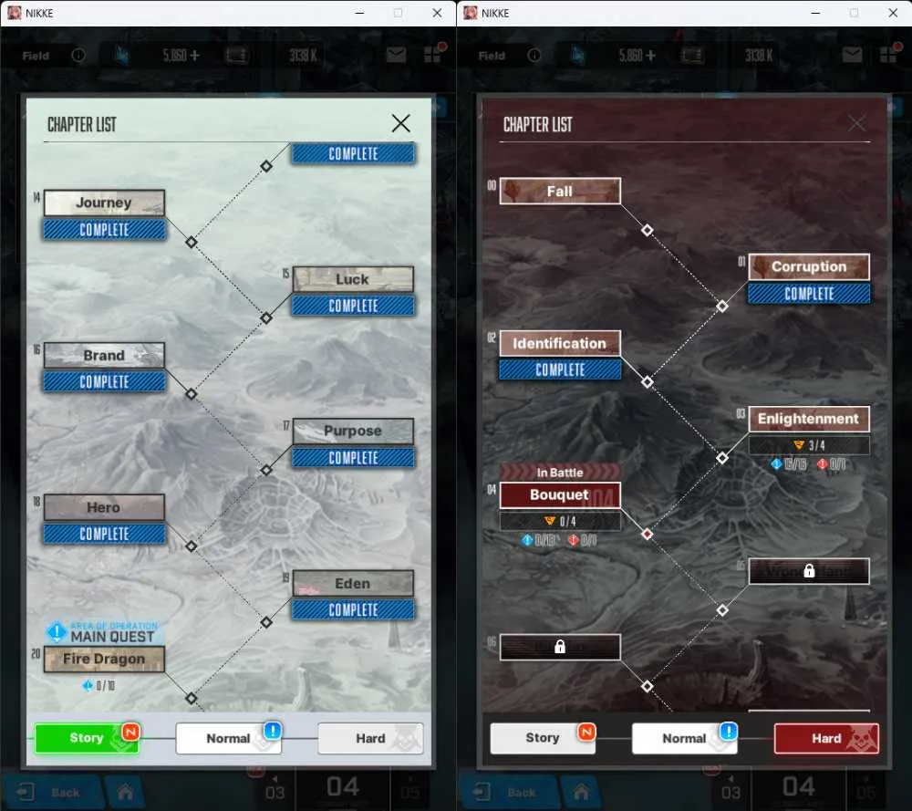Click the NIKKE app icon in right title bar

point(470,13)
